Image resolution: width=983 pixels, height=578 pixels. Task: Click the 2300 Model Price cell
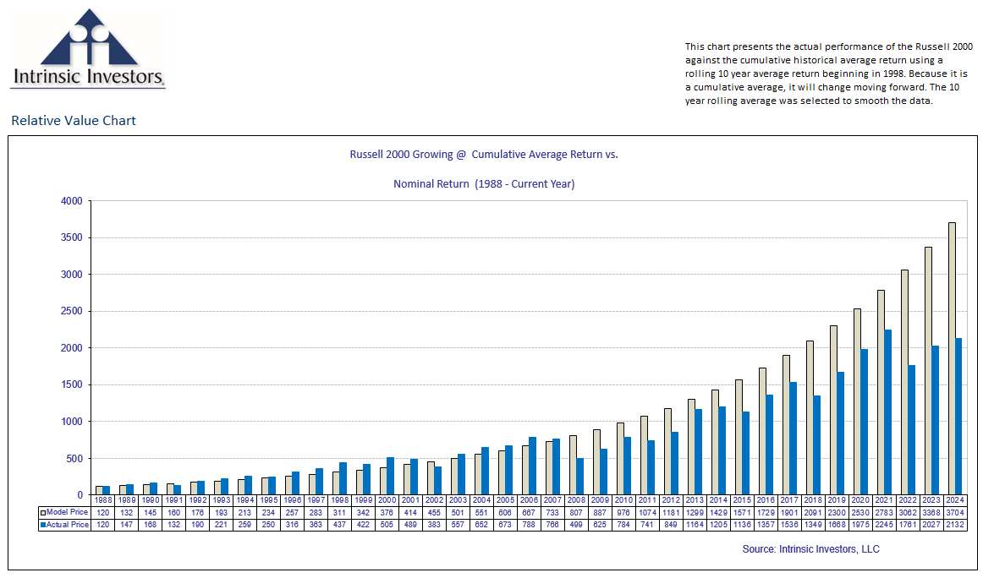coord(837,512)
